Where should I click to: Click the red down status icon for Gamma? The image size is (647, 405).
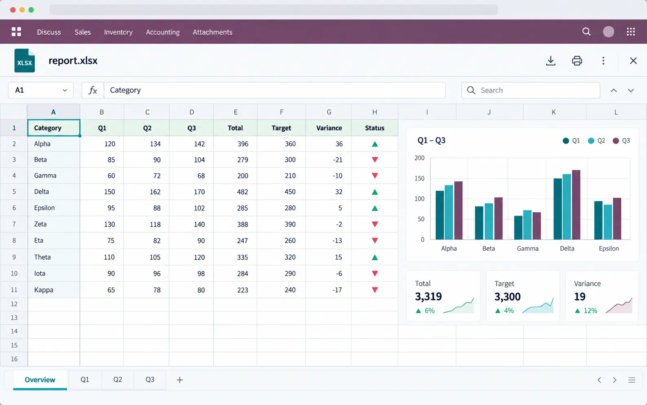click(374, 176)
